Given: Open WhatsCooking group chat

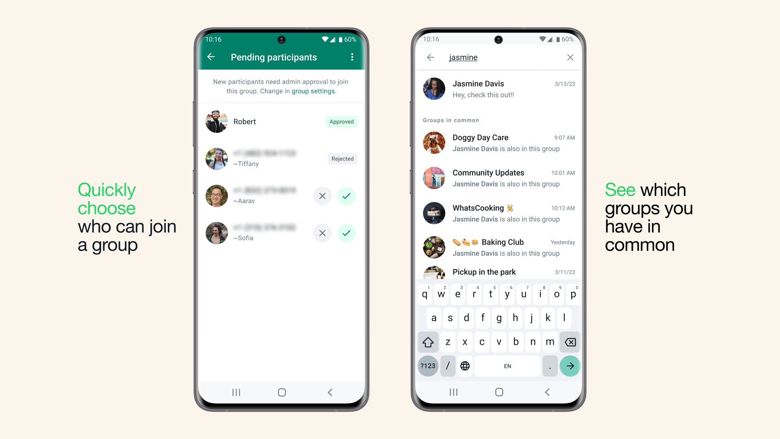Looking at the screenshot, I should pos(498,212).
